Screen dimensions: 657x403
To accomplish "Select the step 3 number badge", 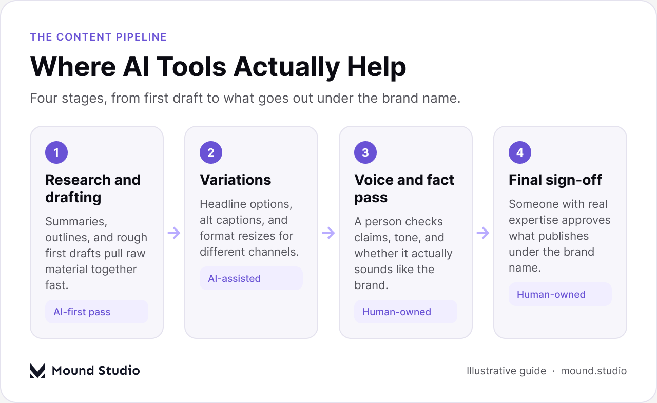I will tap(365, 152).
